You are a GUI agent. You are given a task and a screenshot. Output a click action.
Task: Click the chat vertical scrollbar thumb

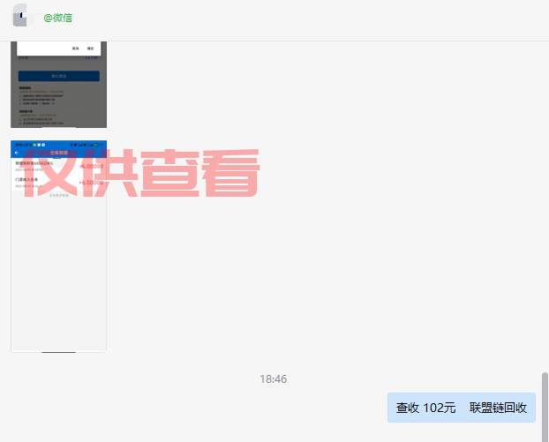tap(545, 406)
